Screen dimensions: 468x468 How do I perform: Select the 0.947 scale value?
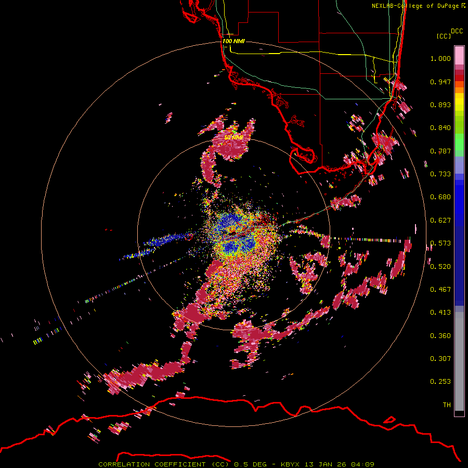tap(440, 82)
